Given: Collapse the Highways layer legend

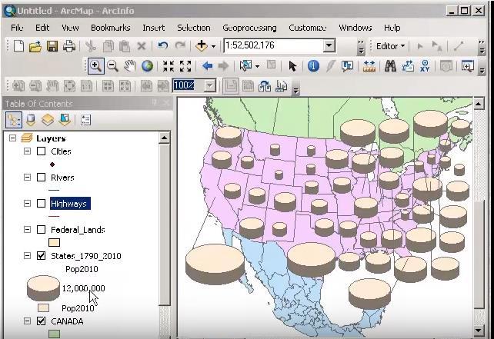Looking at the screenshot, I should 28,204.
